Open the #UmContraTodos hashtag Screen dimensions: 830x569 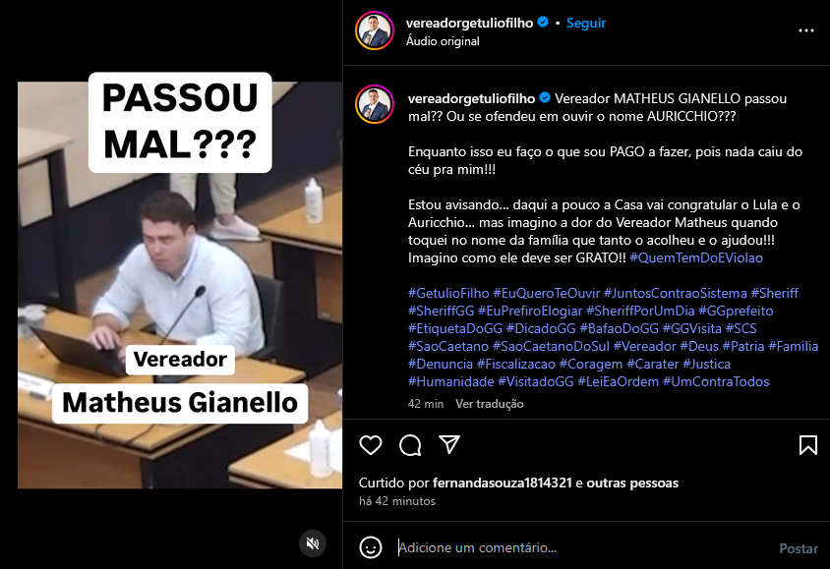point(716,382)
